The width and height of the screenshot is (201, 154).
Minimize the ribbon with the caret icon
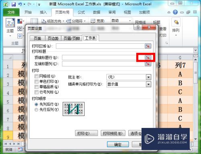pos(169,12)
